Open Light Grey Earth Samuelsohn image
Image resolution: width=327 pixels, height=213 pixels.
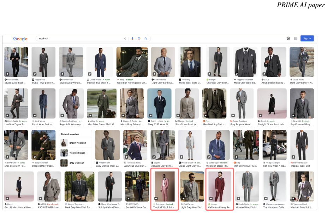point(163,62)
